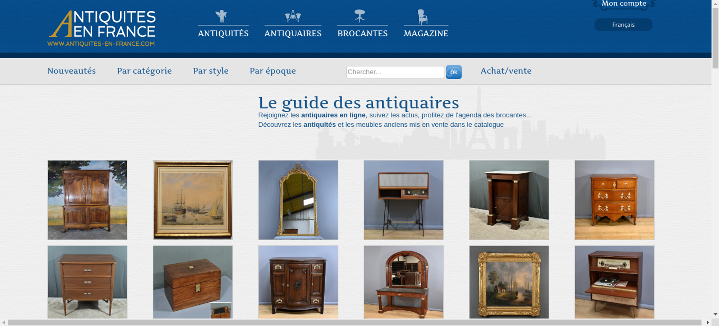The height and width of the screenshot is (326, 719).
Task: Open the Par catégorie menu
Action: (144, 71)
